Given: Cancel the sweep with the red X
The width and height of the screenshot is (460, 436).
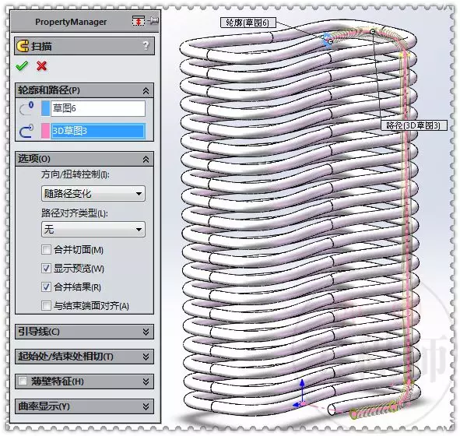Looking at the screenshot, I should [42, 66].
